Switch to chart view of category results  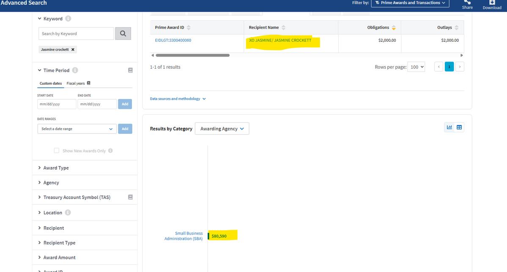(x=449, y=127)
